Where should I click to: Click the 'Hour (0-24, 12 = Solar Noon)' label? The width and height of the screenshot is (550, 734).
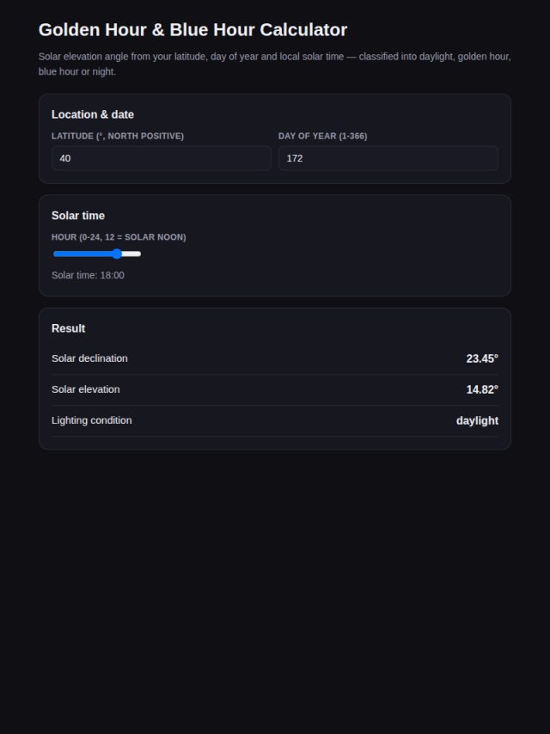click(119, 237)
